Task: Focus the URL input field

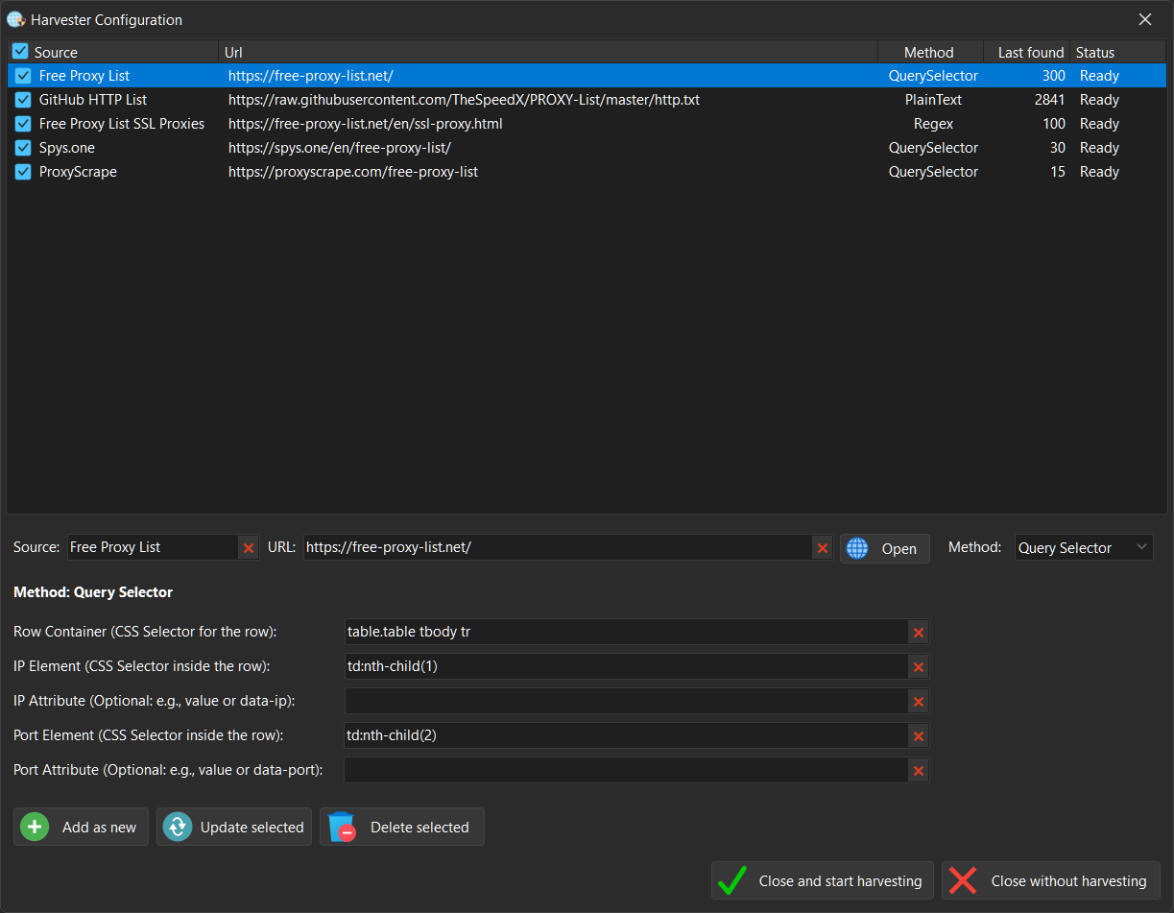Action: point(558,547)
